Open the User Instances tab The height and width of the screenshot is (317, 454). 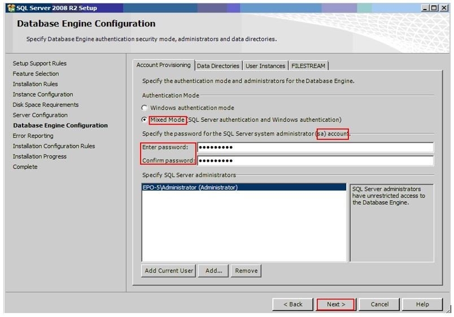(x=265, y=66)
